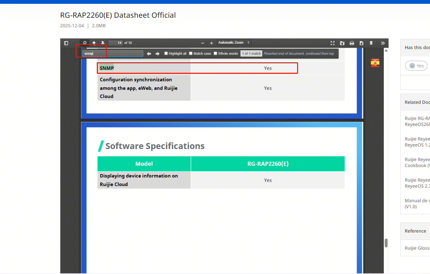Expand the tools double-chevron menu

383,43
